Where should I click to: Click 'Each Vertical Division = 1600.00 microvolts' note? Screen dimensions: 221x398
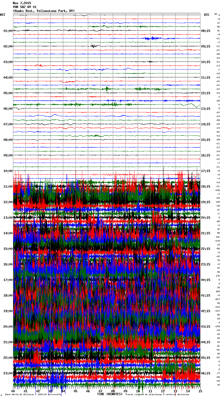(33, 394)
